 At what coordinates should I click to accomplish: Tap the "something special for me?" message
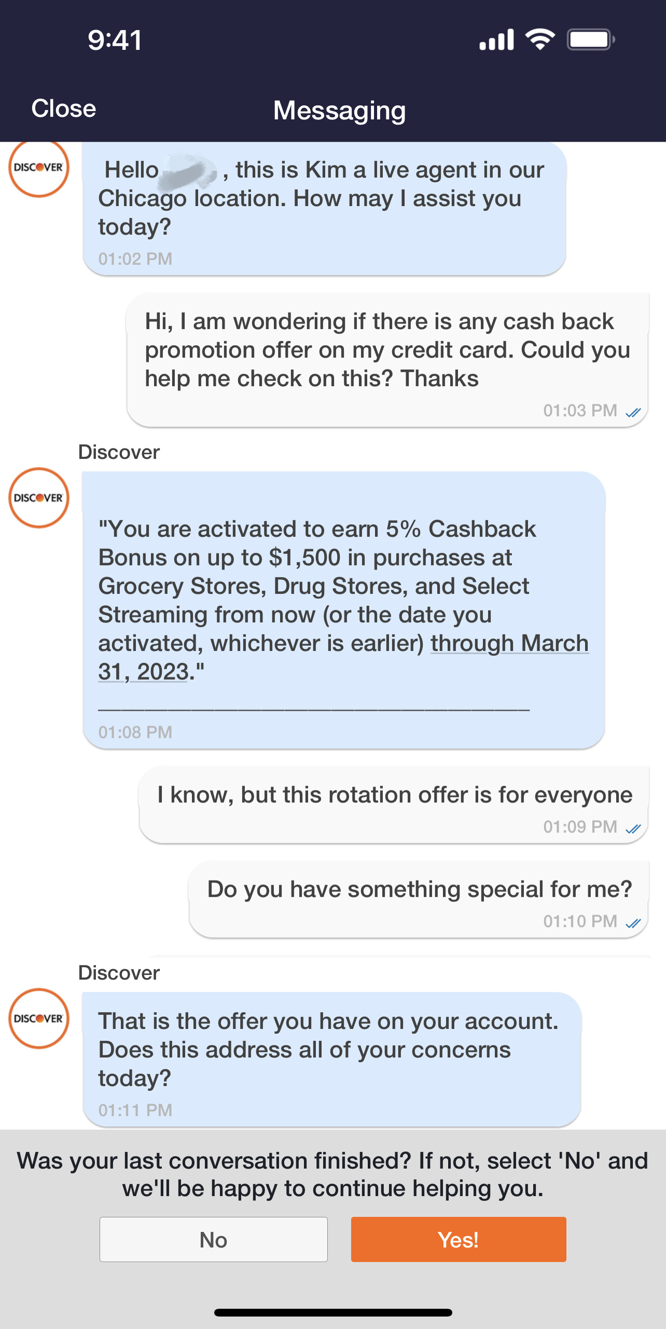pos(419,898)
